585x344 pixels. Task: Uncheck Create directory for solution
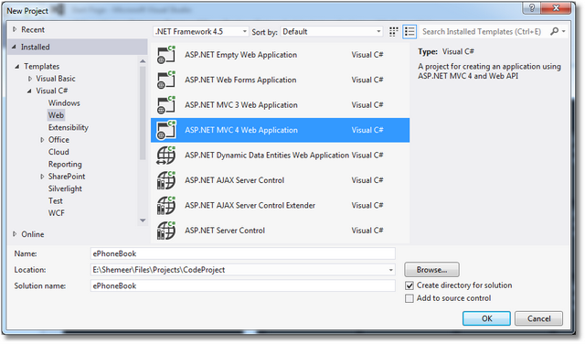(x=409, y=285)
